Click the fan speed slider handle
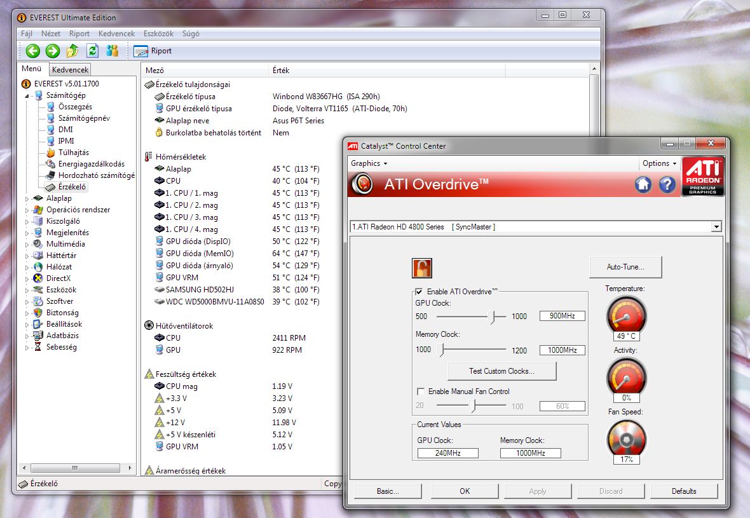 click(473, 406)
